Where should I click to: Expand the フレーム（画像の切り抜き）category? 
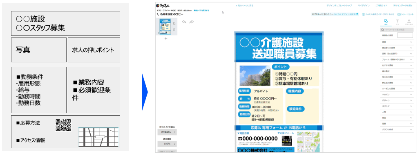pos(397,59)
